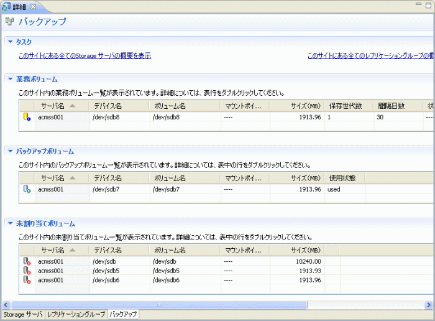Click the バックアップ header icon
The width and height of the screenshot is (435, 321).
(x=9, y=21)
